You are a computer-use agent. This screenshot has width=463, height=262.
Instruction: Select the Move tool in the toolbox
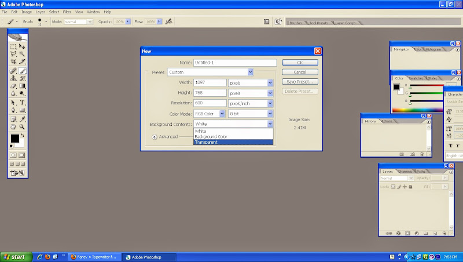22,46
